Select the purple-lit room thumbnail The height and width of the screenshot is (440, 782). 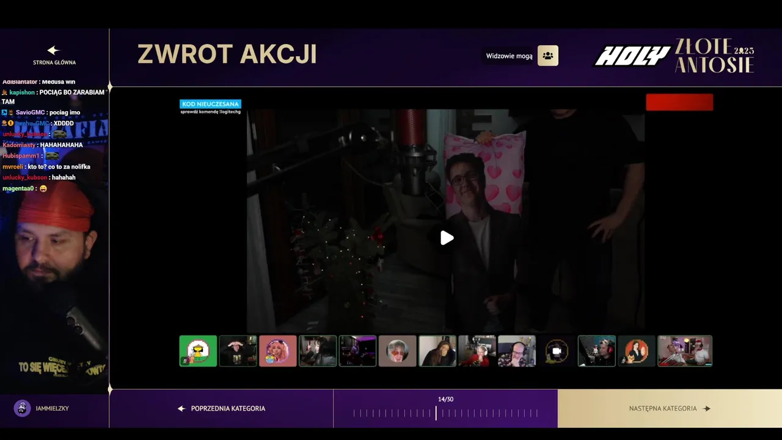click(357, 351)
